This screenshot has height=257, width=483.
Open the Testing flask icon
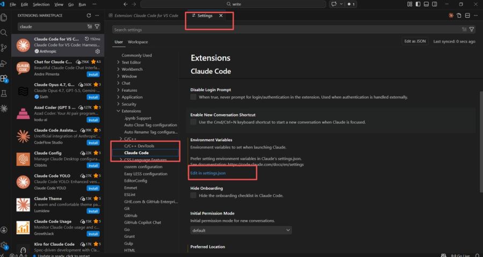(4, 93)
